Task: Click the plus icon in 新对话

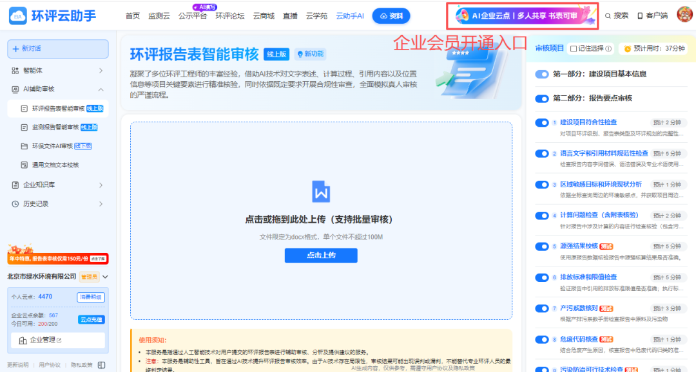Action: 16,49
